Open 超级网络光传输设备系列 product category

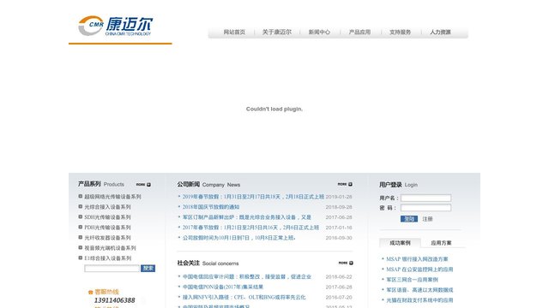[112, 197]
